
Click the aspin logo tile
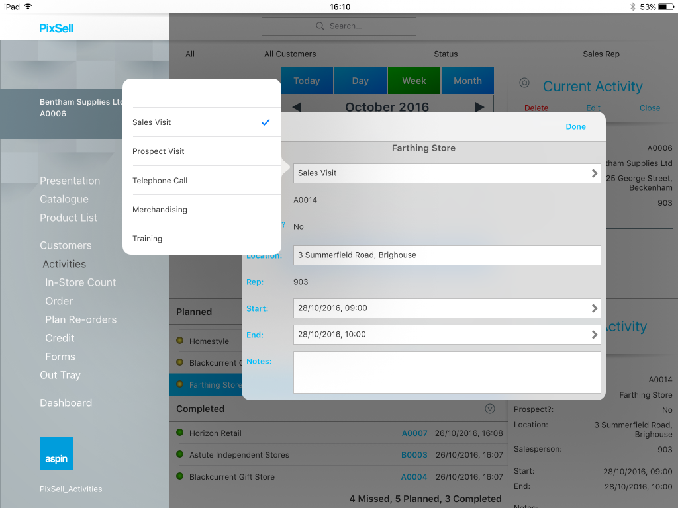(56, 453)
